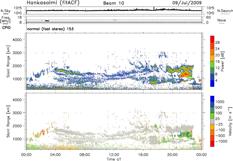Click the red high-power echo patch near 21:30 UT
This screenshot has height=161, width=233.
186,74
